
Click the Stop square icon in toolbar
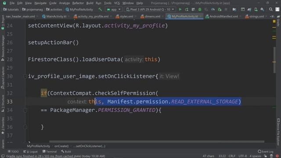[x=226, y=9]
